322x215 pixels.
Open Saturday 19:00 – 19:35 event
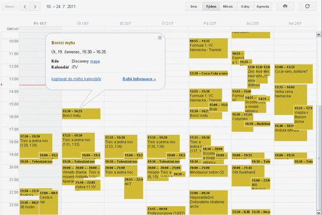click(x=248, y=155)
